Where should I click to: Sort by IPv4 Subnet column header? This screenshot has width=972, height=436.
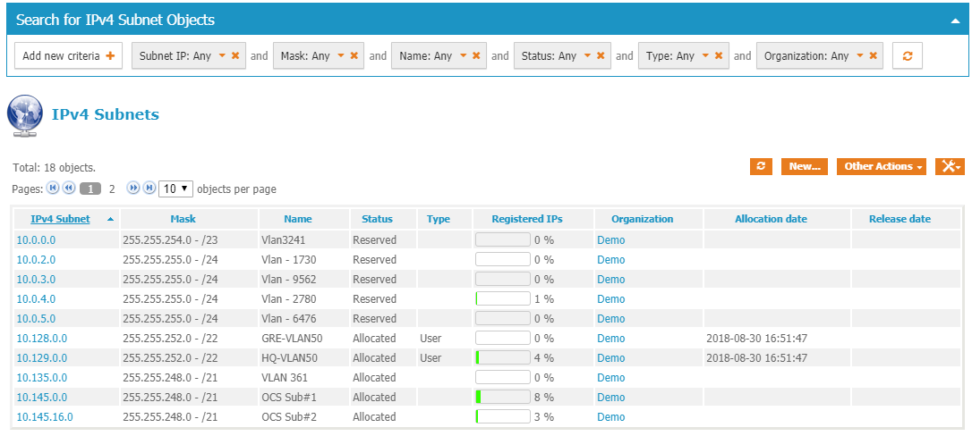click(x=60, y=219)
